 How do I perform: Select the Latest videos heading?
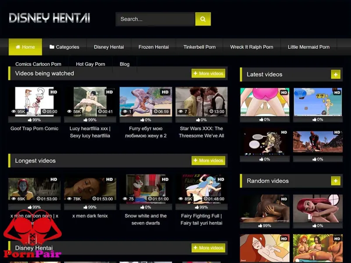pyautogui.click(x=265, y=75)
